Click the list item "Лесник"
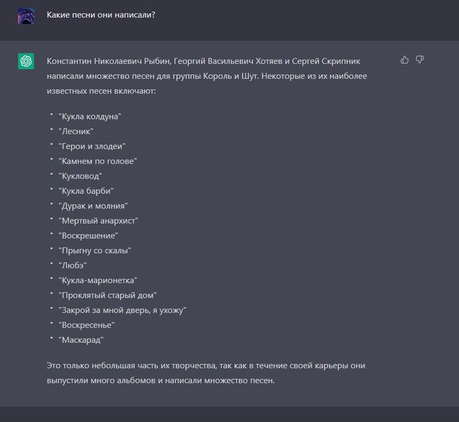 75,131
